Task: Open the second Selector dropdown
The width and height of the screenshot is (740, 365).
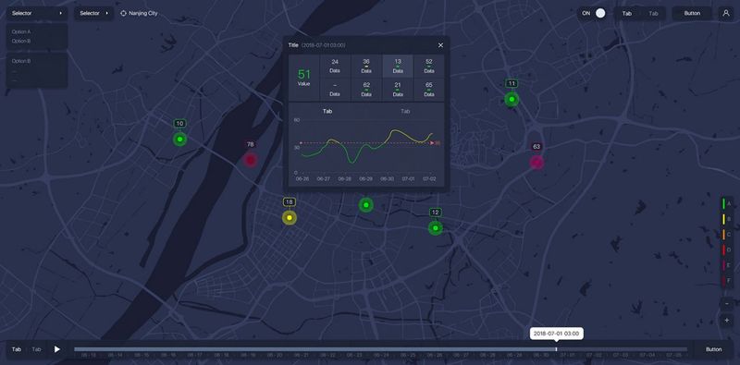Action: 94,13
